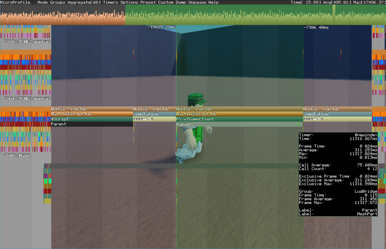Select the PixelGameClient timer bar

tap(239, 119)
